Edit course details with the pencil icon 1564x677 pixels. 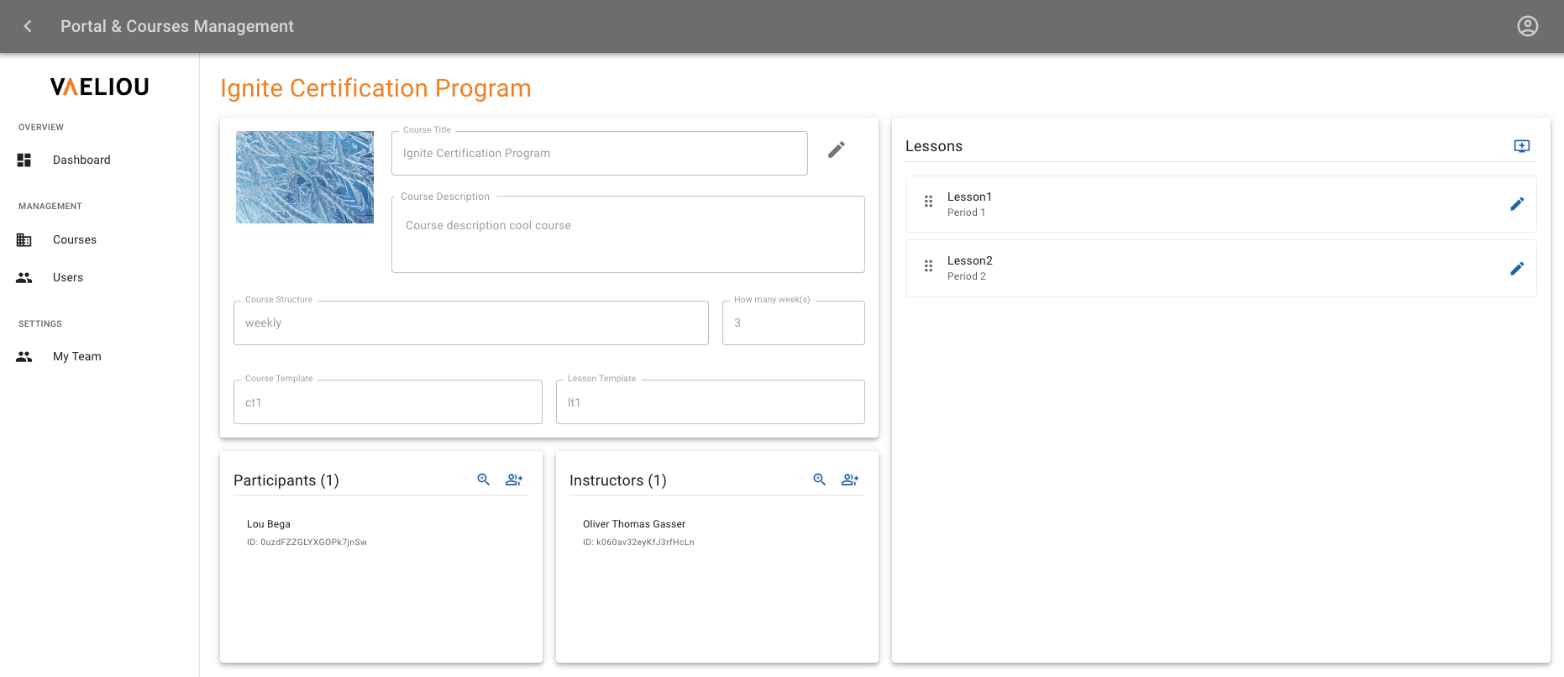coord(837,150)
